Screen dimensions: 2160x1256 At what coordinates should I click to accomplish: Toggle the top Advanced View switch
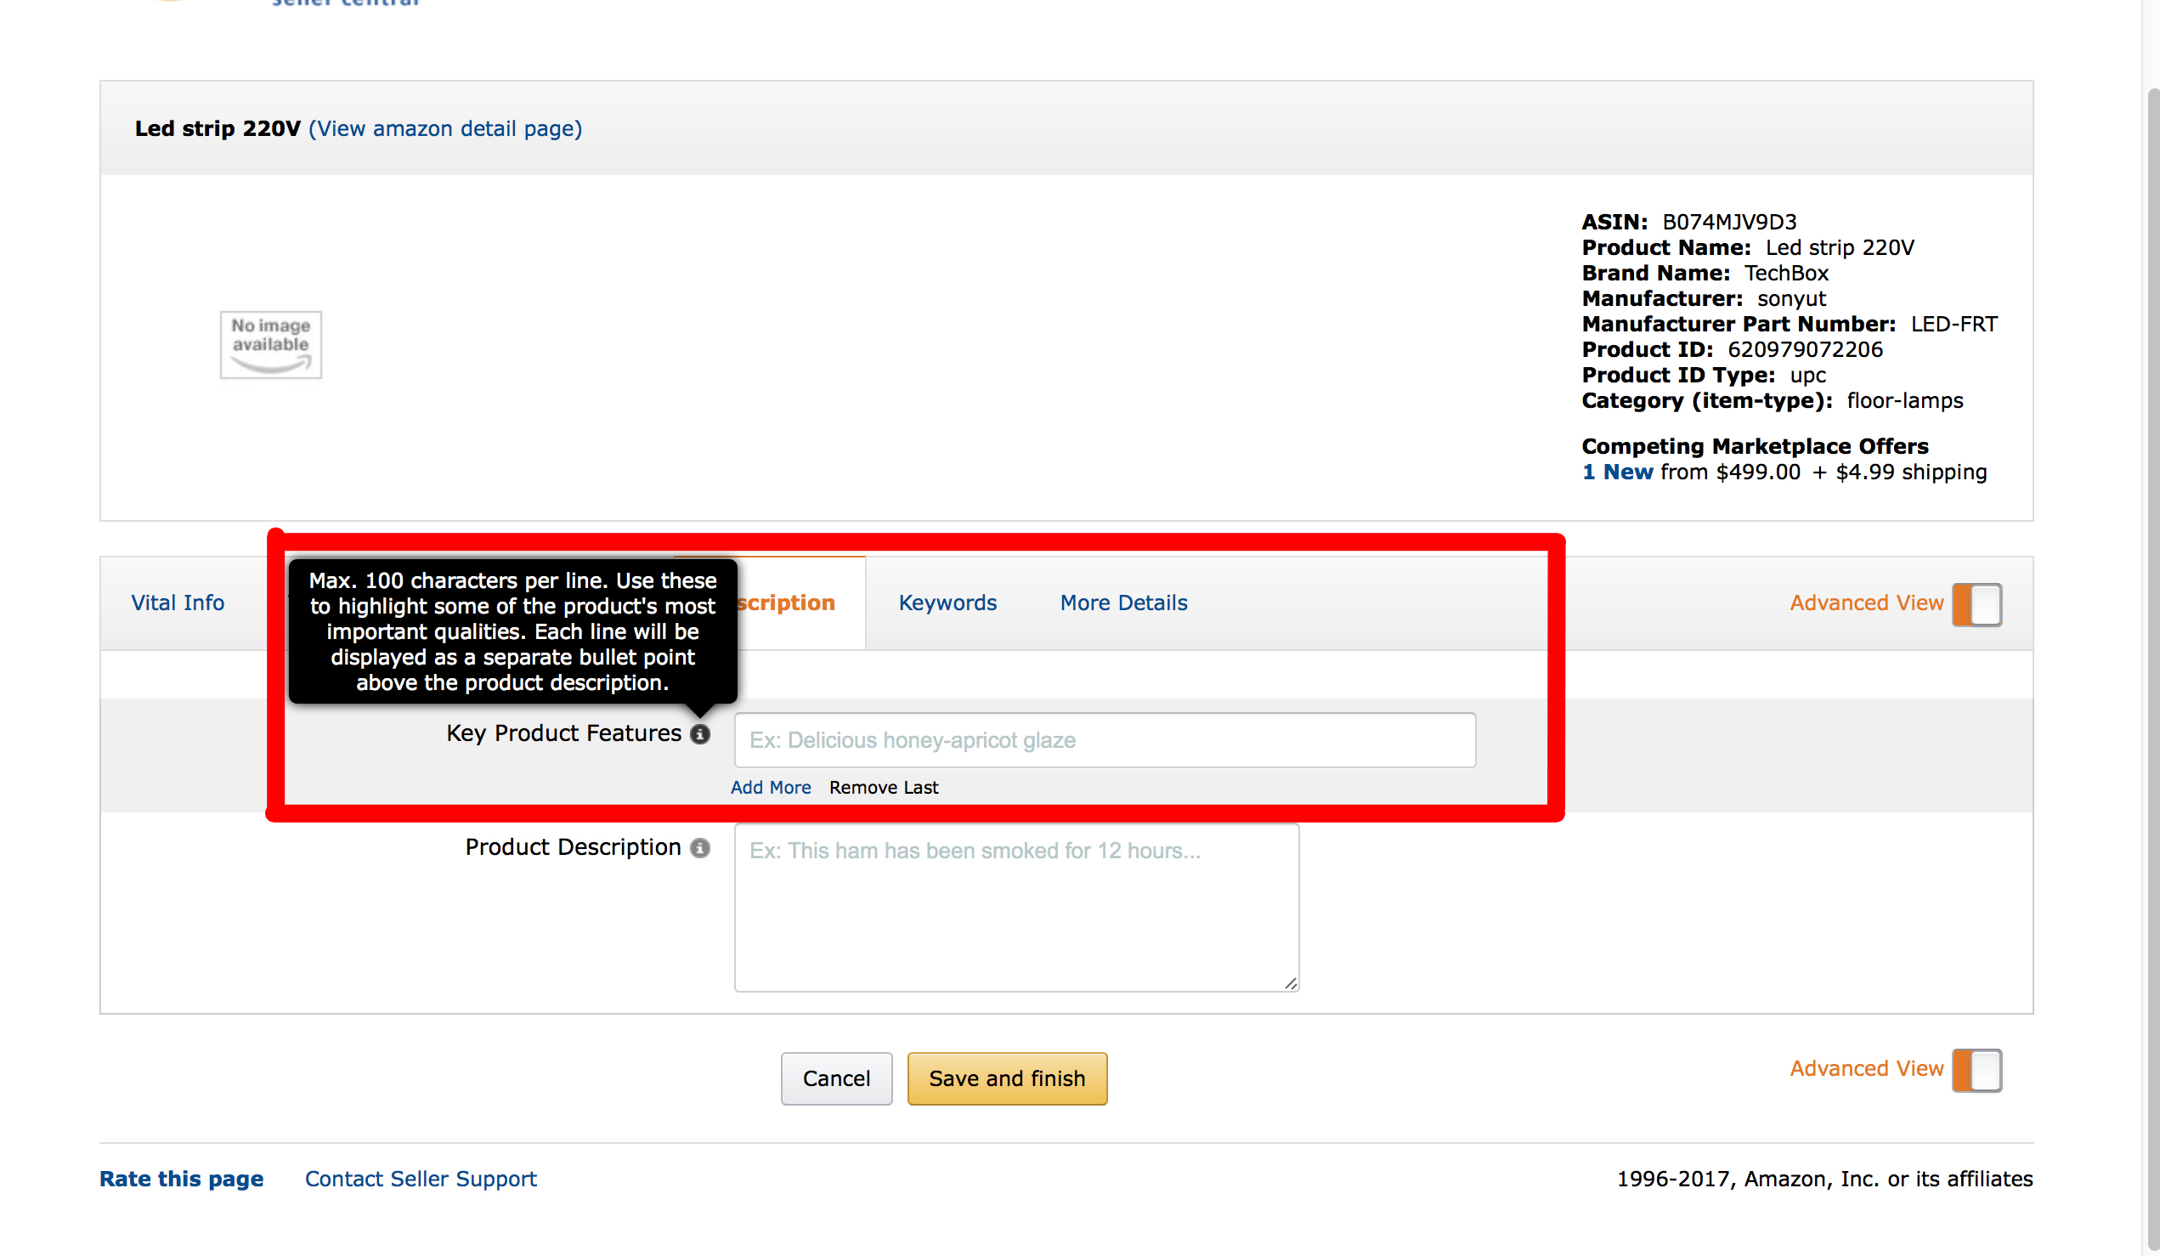tap(1976, 604)
